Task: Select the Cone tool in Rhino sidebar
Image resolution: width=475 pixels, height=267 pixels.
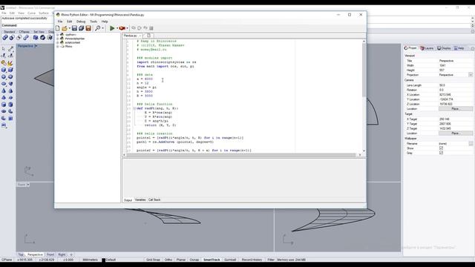Action: coord(4,90)
